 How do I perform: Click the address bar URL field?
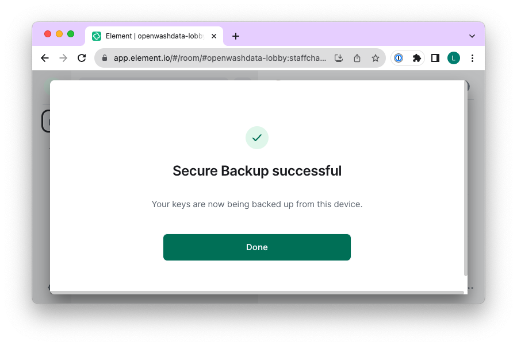tap(219, 58)
